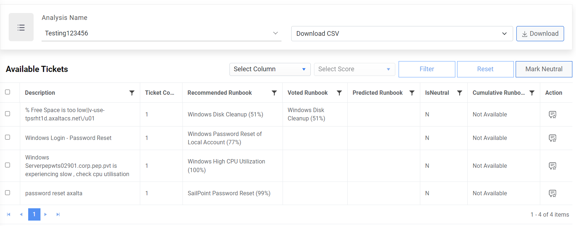Go to the next page arrow
The image size is (576, 226).
coord(46,214)
